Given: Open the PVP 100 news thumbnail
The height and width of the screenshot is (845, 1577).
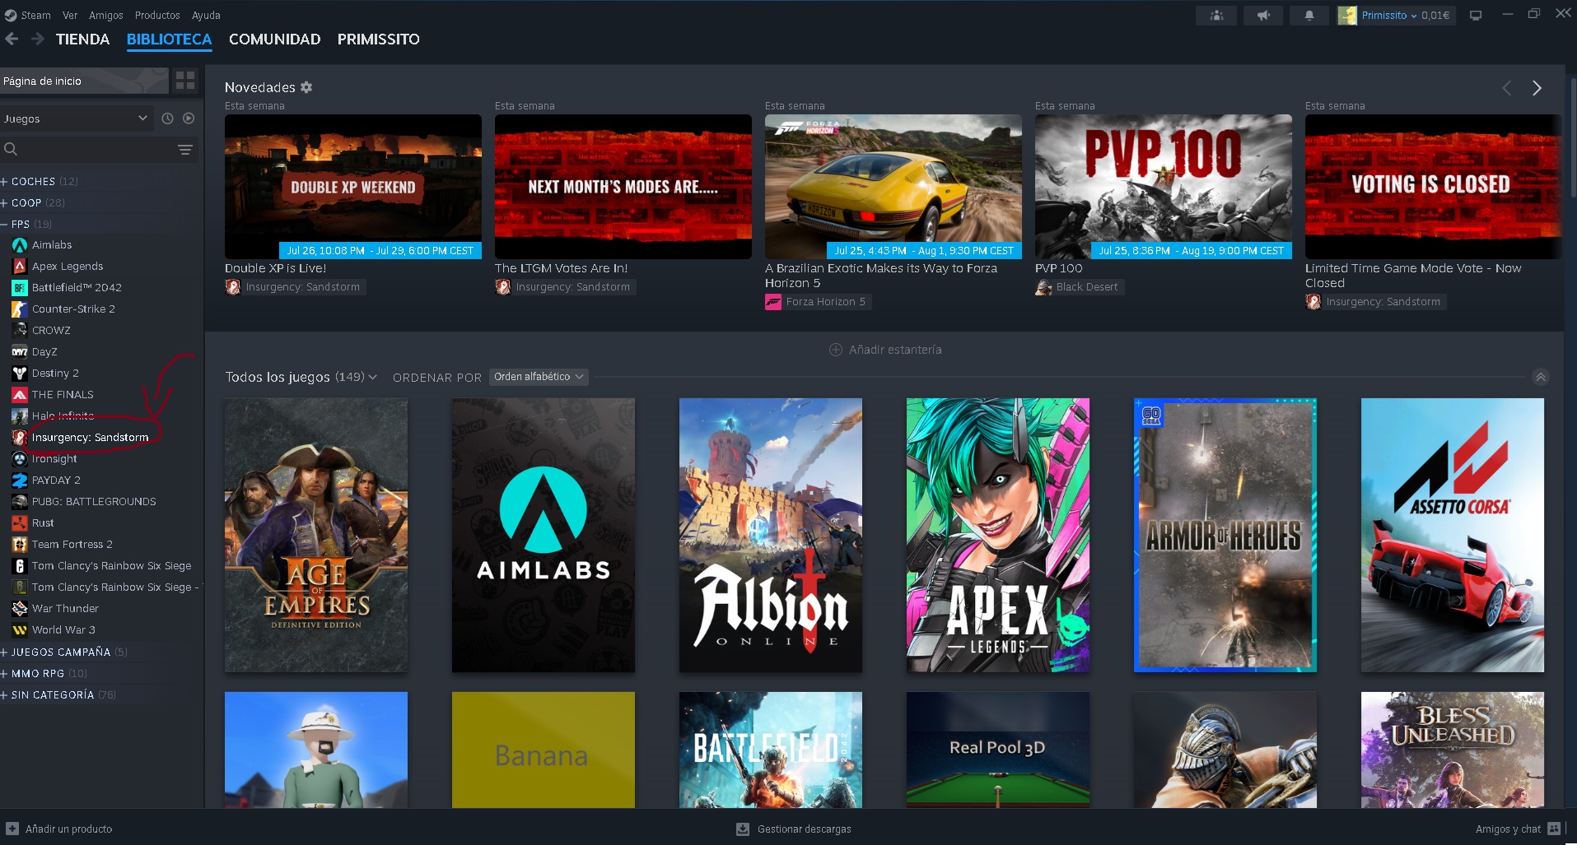Looking at the screenshot, I should point(1164,187).
